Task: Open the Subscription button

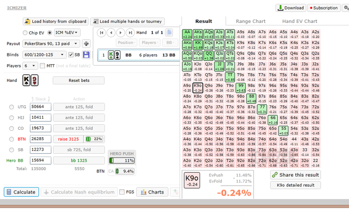Action: tap(324, 8)
